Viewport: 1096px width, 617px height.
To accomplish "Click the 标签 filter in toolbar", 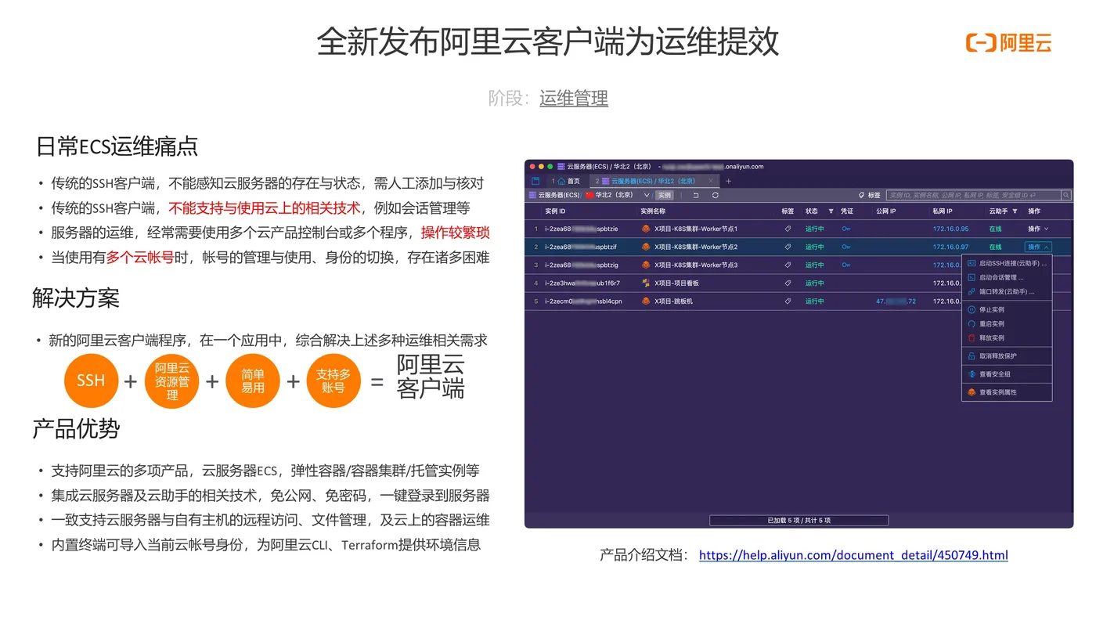I will pyautogui.click(x=869, y=195).
